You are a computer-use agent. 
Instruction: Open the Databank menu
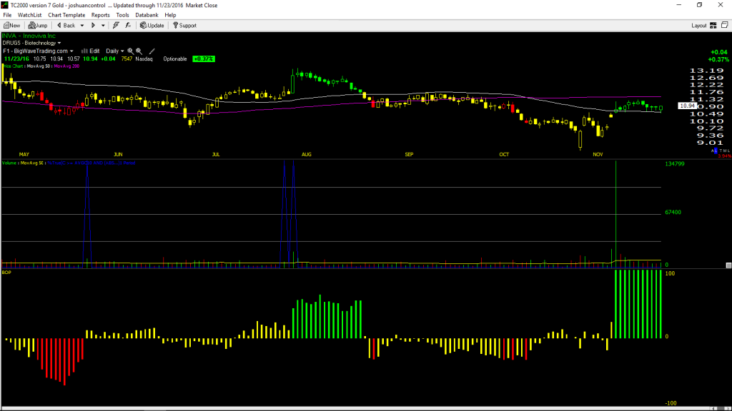pyautogui.click(x=147, y=15)
